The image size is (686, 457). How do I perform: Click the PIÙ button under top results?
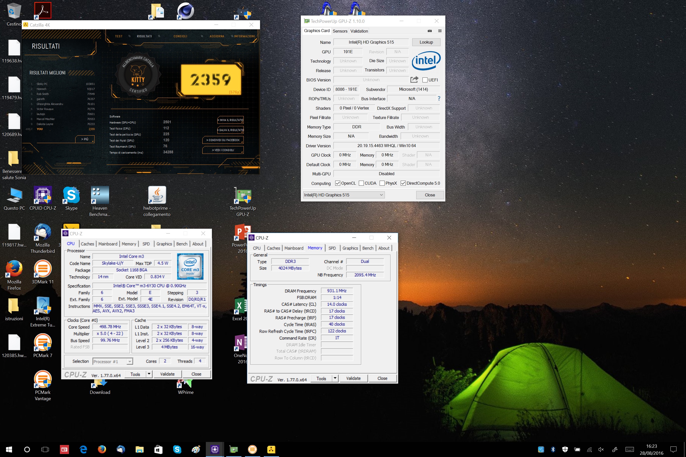click(84, 139)
